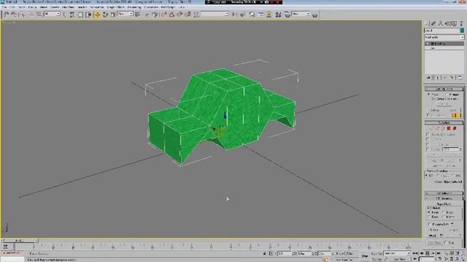This screenshot has height=262, width=467.
Task: Open the Graph Editors menu
Action: [115, 7]
